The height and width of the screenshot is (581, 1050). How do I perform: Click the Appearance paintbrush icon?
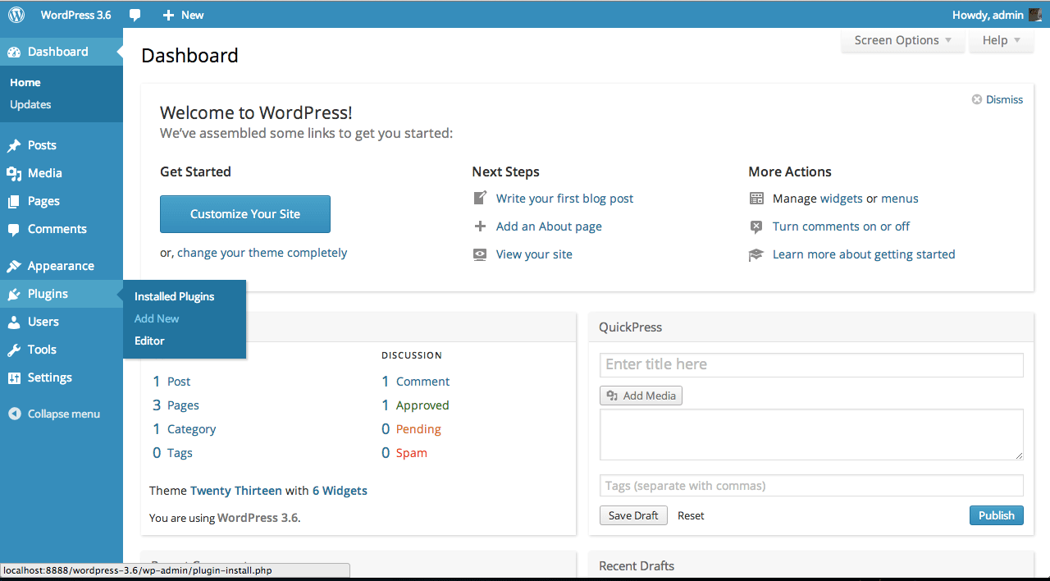click(14, 266)
